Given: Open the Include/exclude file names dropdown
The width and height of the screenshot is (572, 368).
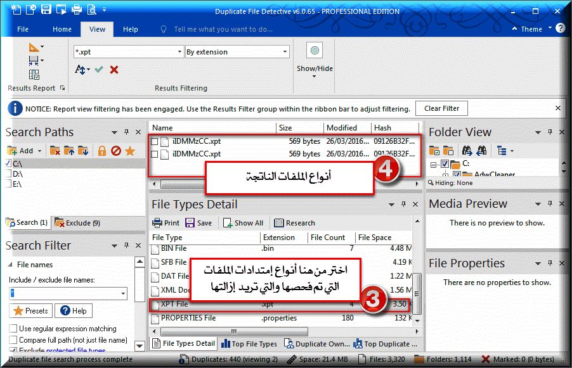Looking at the screenshot, I should 123,293.
